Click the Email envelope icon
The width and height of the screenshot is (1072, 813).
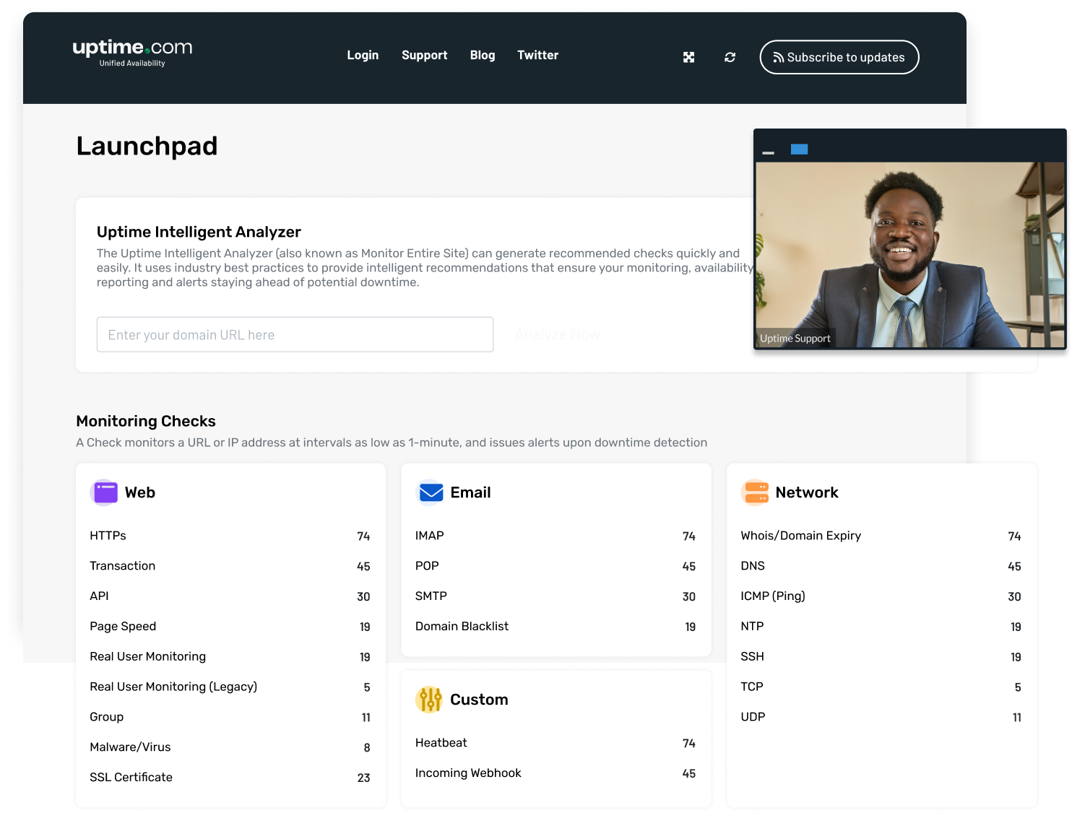(431, 492)
